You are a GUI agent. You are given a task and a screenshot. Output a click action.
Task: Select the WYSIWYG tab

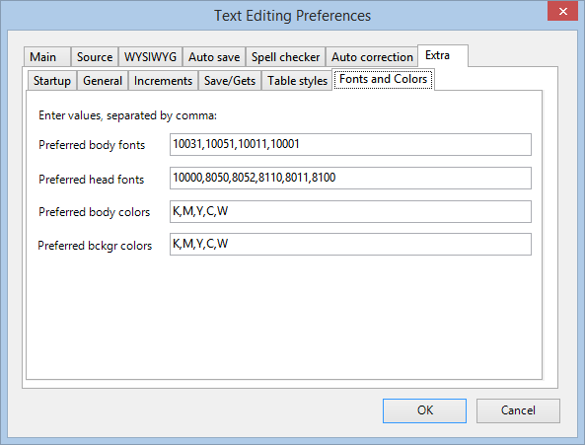coord(150,57)
